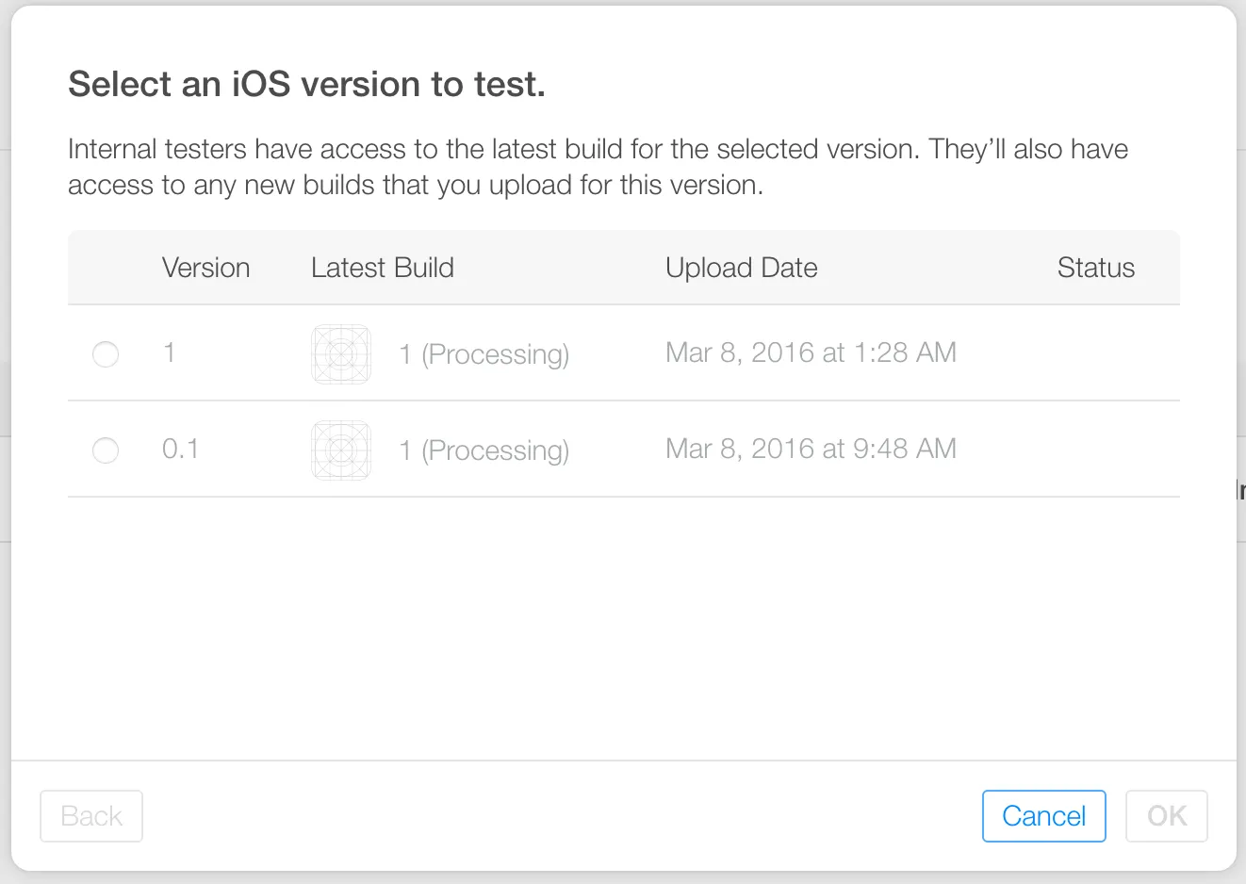This screenshot has height=884, width=1246.
Task: Click version number 0.1 in the table
Action: tap(180, 450)
